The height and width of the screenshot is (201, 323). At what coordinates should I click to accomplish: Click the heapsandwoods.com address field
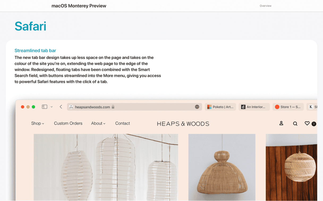pyautogui.click(x=134, y=107)
